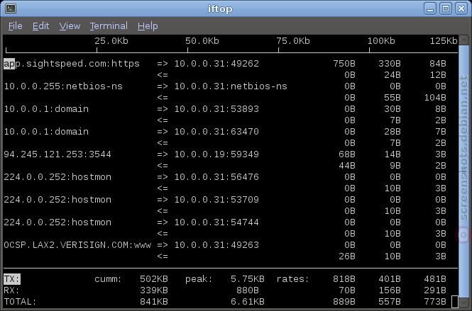The image size is (472, 311).
Task: Click total cumulative value 841KB
Action: [x=154, y=302]
